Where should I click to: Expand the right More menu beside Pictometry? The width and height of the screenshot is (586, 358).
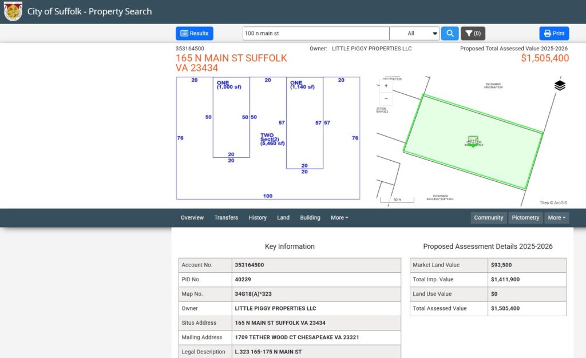[556, 218]
